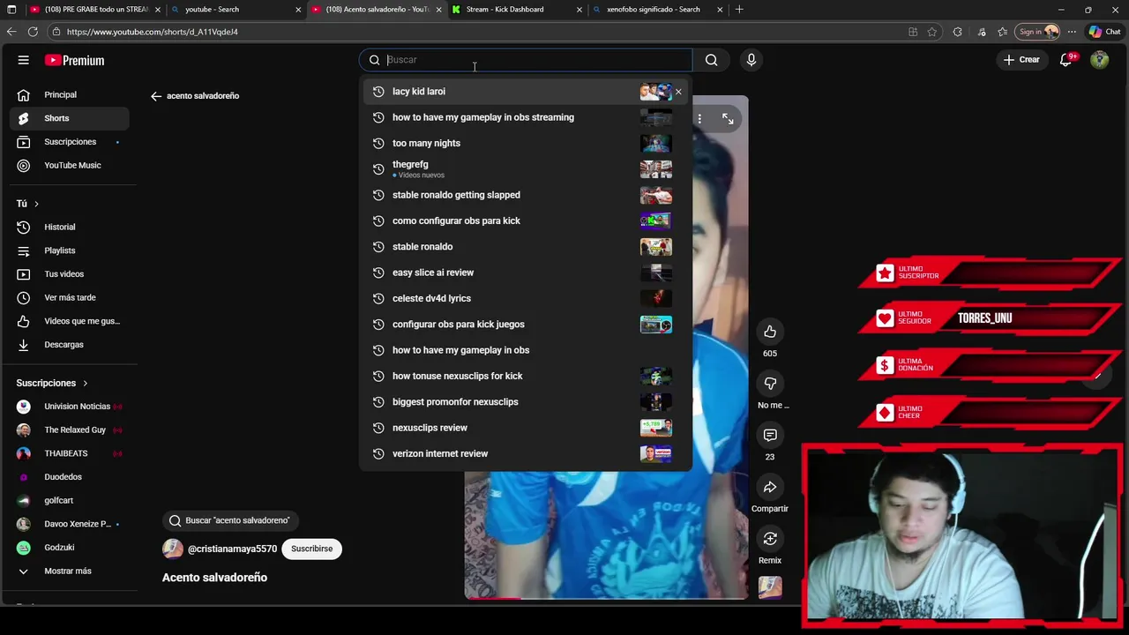Open the Crear upload button

pos(1022,60)
